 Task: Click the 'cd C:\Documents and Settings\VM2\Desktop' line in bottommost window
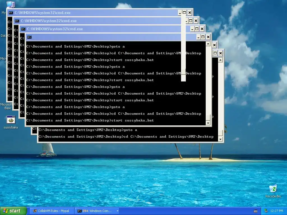126,137
